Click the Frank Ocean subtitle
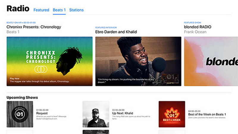Screen dimensions: 238x134 195,32
